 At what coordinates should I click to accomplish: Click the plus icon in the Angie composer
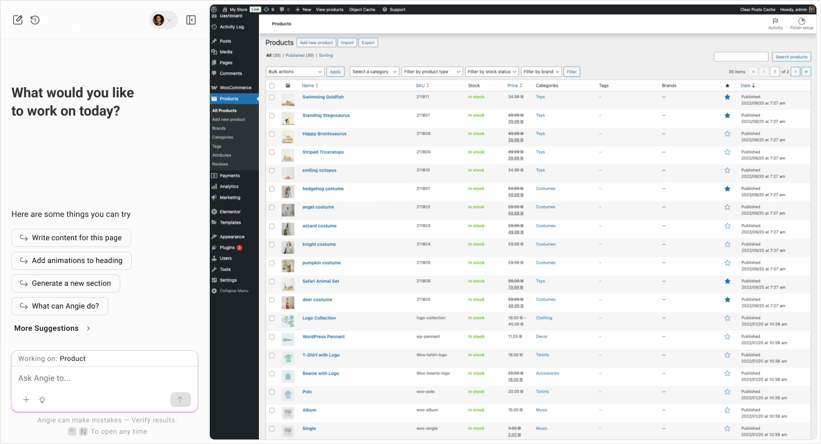click(x=26, y=400)
